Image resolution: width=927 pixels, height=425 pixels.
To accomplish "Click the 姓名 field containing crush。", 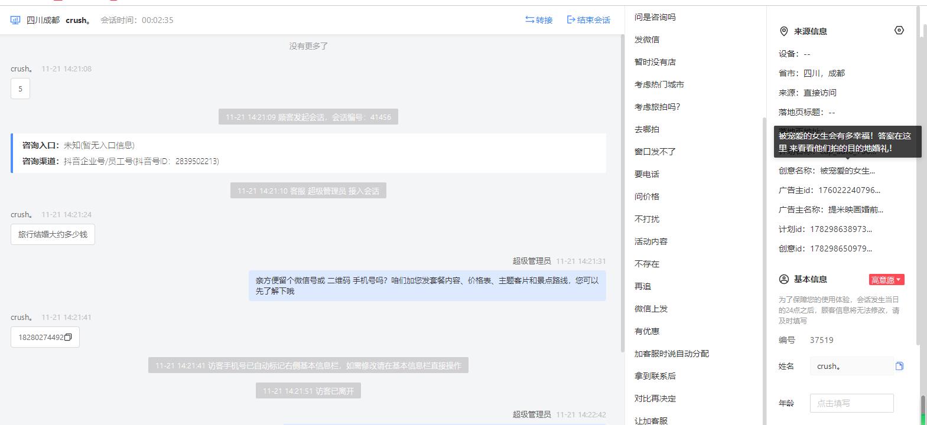I will [851, 367].
